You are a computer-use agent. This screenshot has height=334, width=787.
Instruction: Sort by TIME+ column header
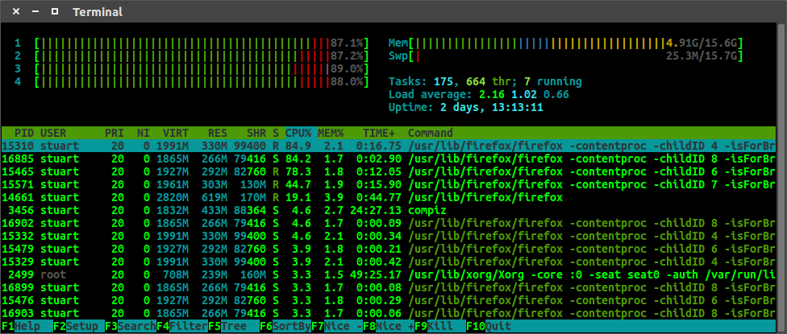(x=379, y=134)
